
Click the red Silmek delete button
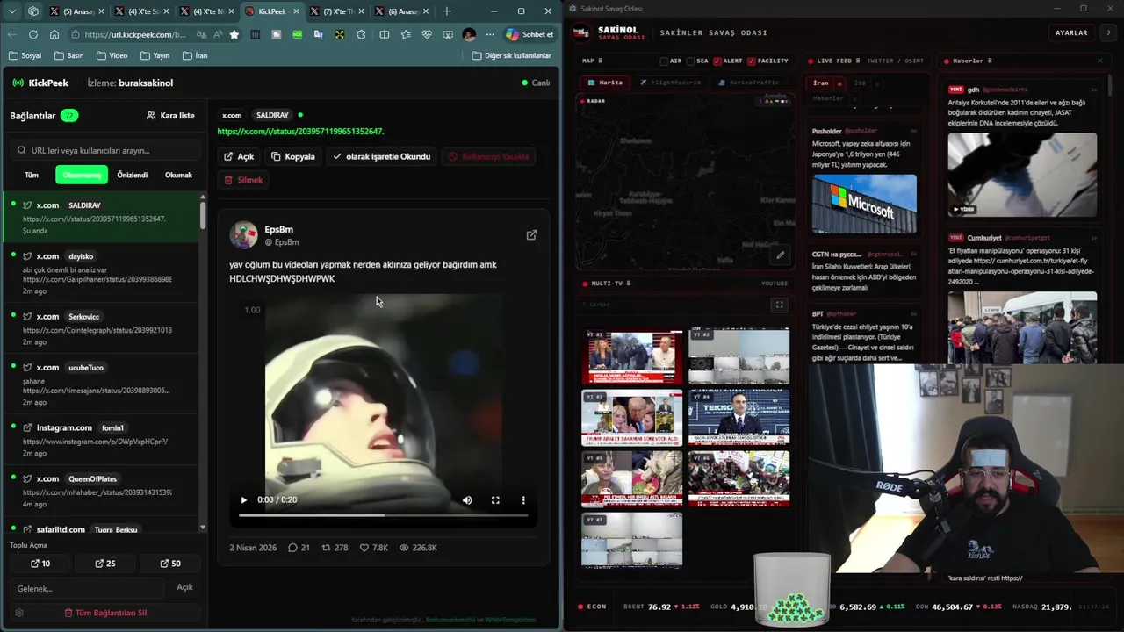coord(243,180)
